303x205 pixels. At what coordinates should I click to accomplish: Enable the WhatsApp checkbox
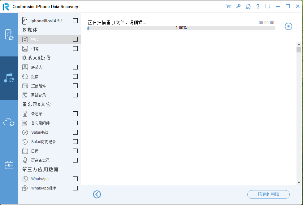pos(76,179)
